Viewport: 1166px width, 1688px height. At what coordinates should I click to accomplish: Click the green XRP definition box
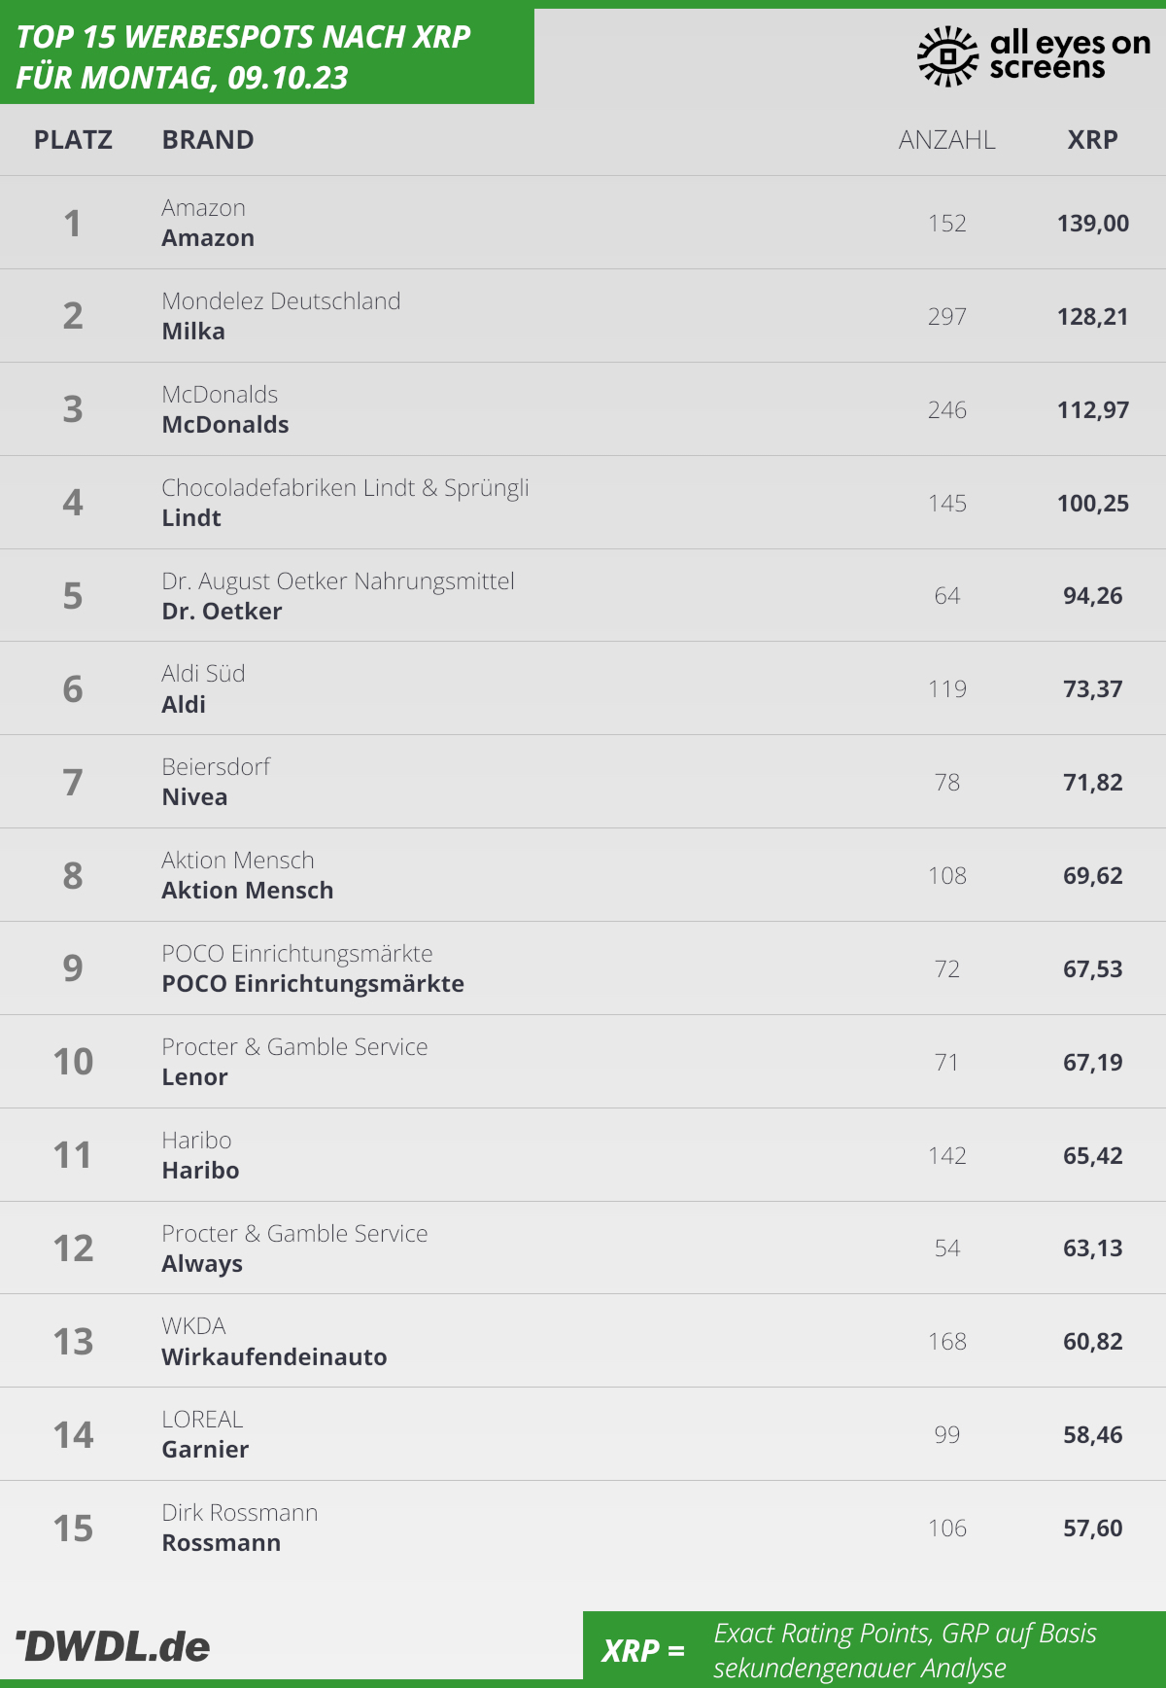tap(874, 1650)
